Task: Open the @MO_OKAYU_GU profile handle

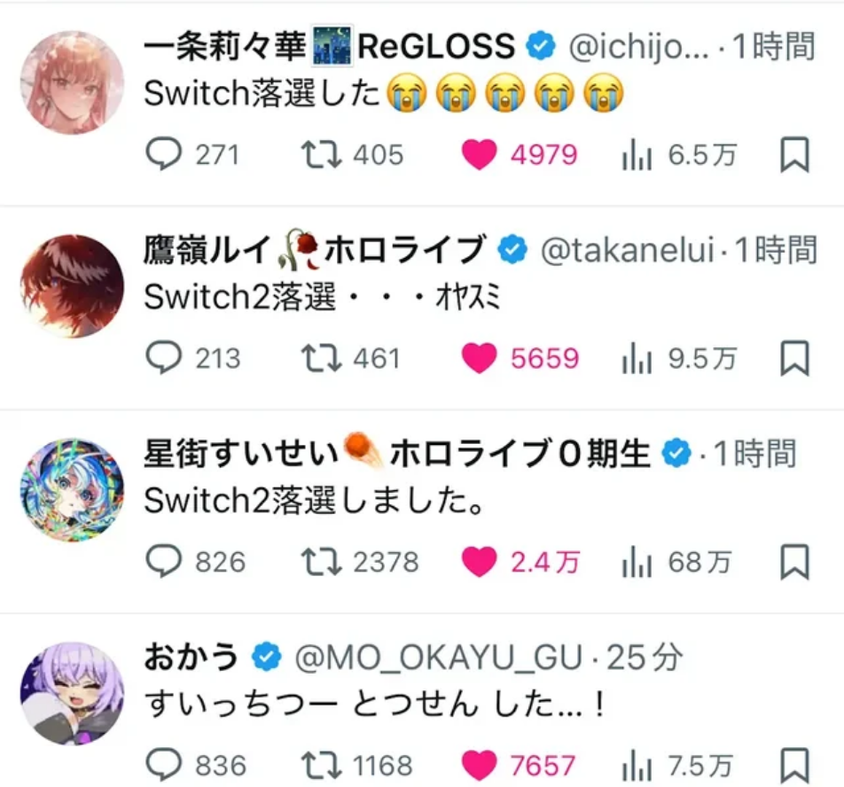Action: click(x=439, y=658)
